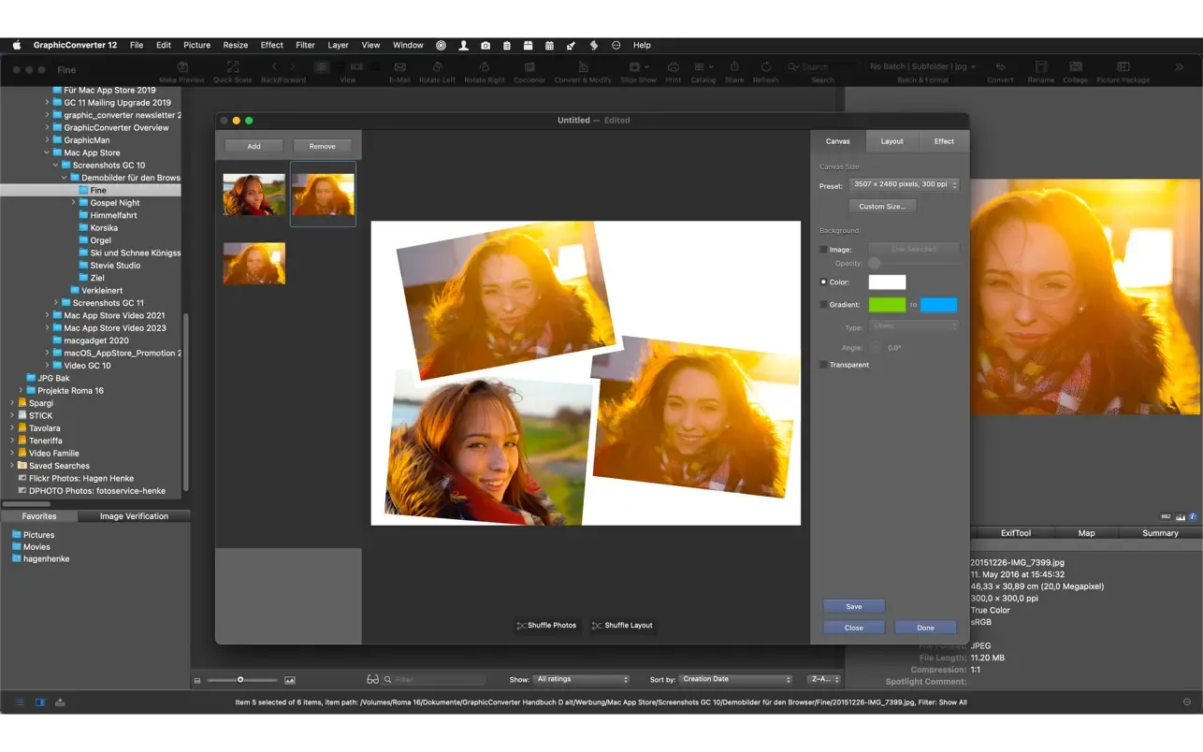Open the Filter menu
This screenshot has width=1203, height=752.
[306, 45]
